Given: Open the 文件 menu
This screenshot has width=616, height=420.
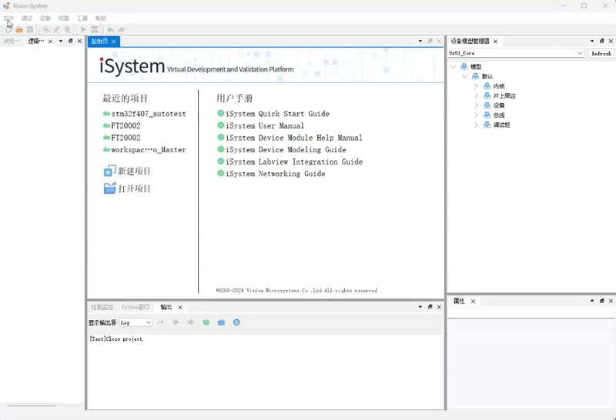Looking at the screenshot, I should [x=8, y=18].
